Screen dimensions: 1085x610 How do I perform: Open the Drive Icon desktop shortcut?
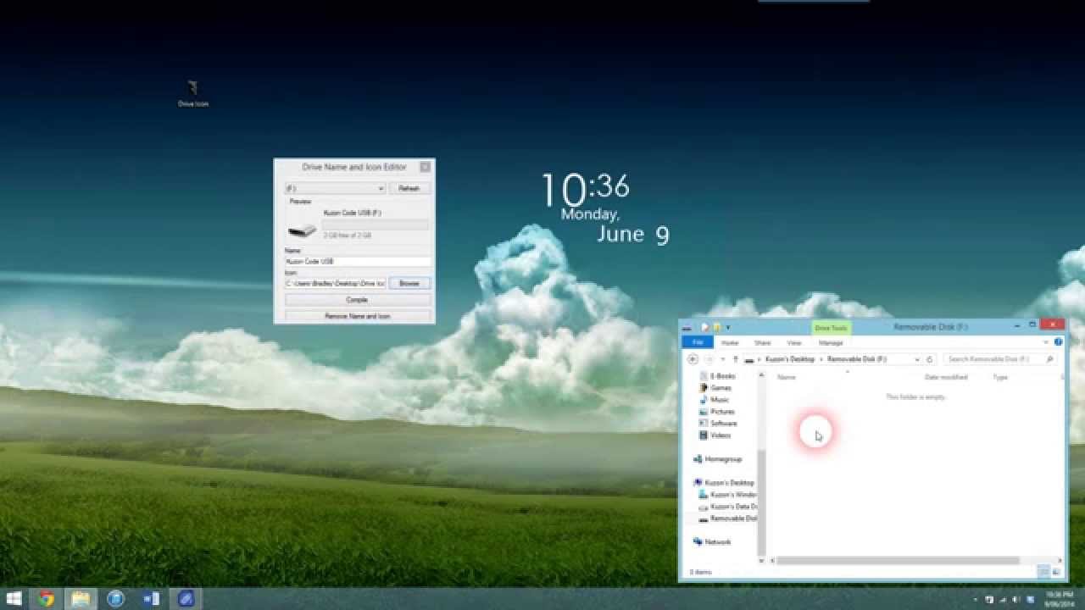[193, 93]
